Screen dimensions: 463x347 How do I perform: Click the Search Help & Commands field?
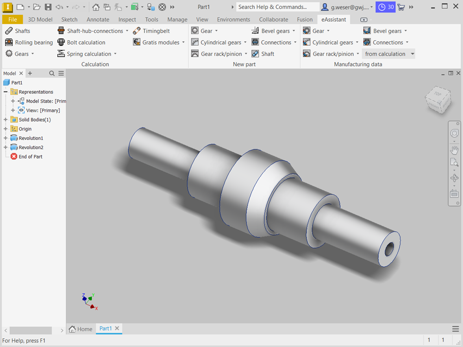click(x=277, y=7)
